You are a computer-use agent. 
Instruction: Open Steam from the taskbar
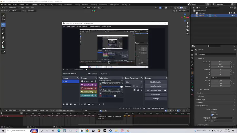coord(111,131)
